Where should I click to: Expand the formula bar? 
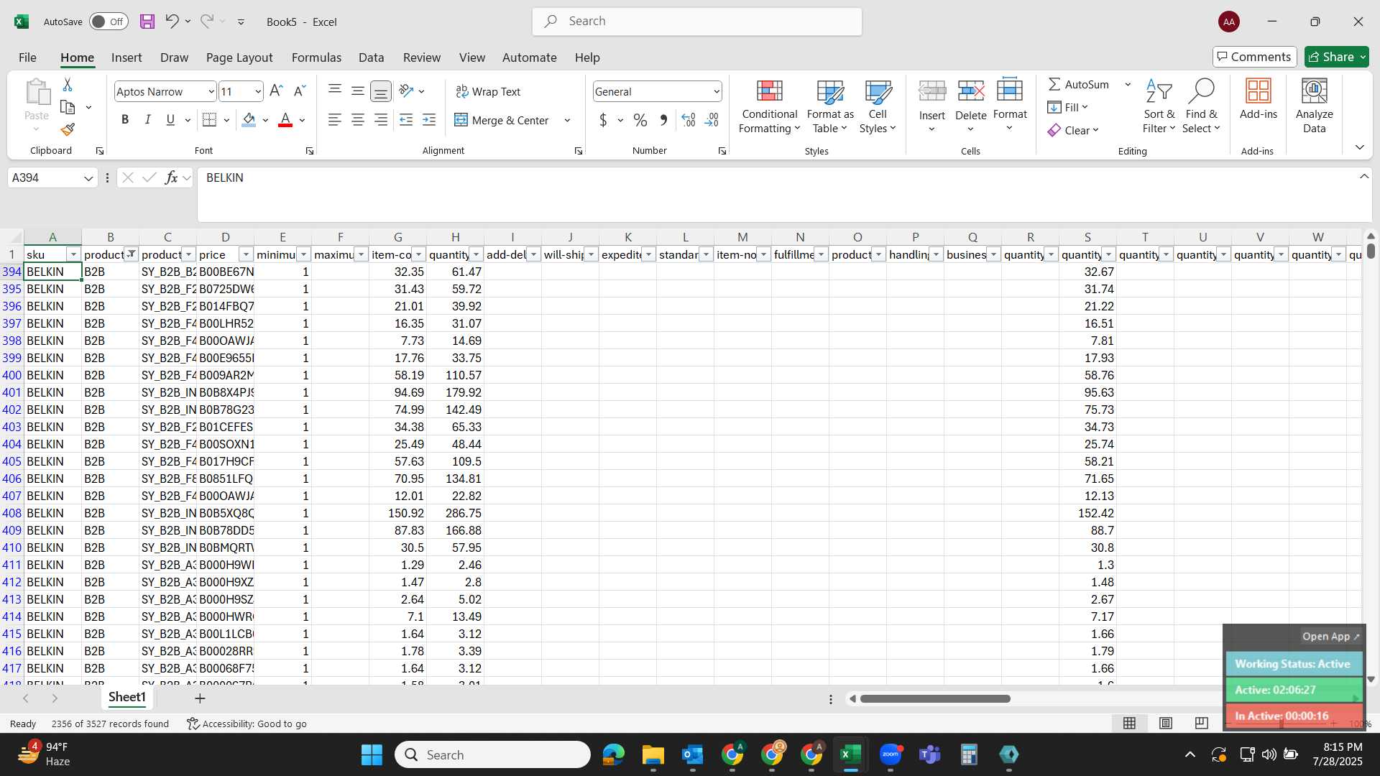1364,177
